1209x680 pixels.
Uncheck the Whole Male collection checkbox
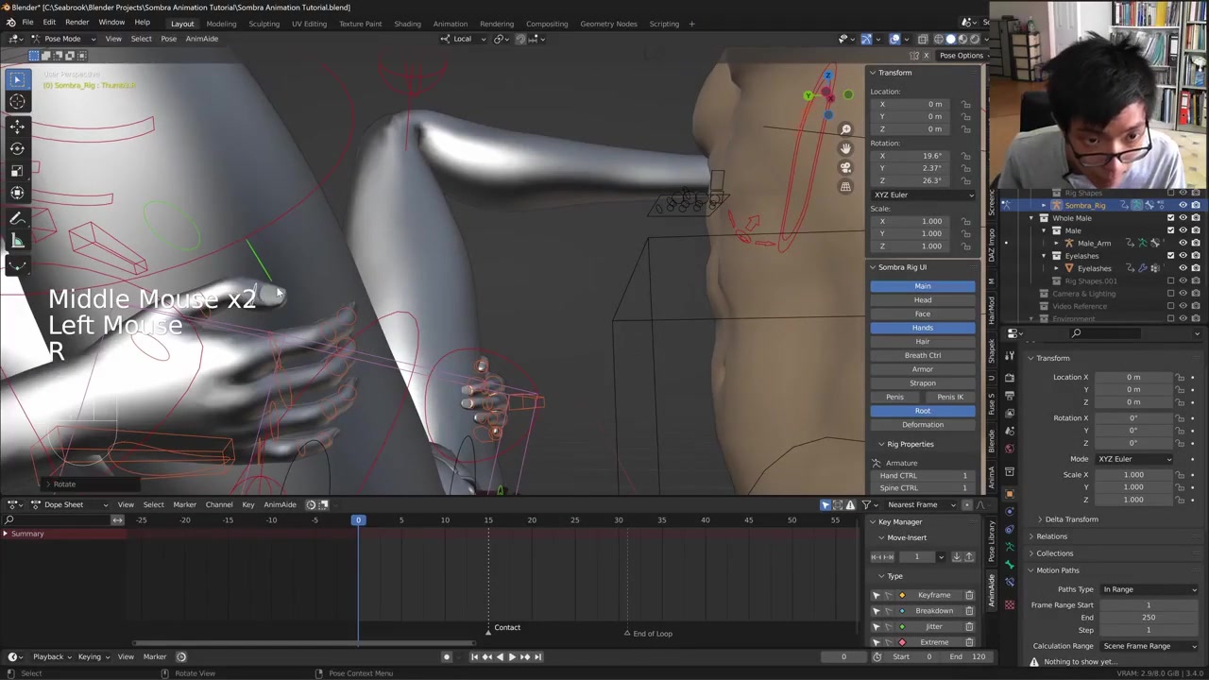[x=1170, y=218]
